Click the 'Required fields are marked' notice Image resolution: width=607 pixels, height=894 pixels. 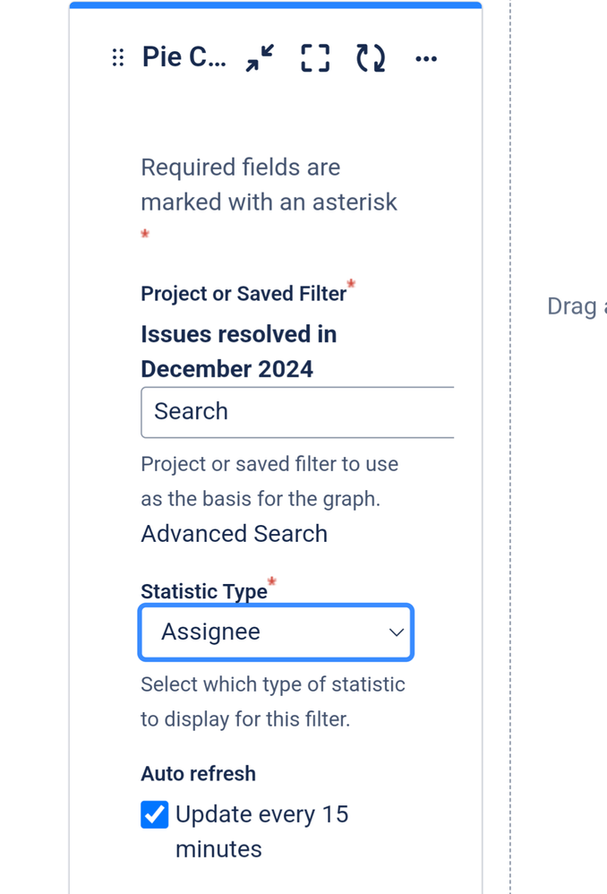point(269,185)
